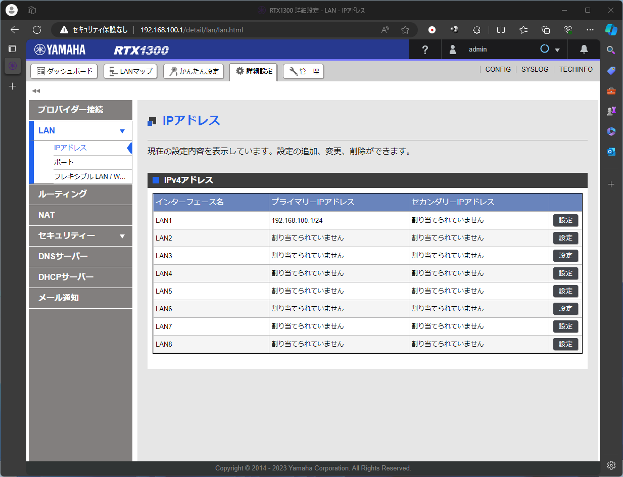Click the Edge sidebar search icon

[x=611, y=50]
